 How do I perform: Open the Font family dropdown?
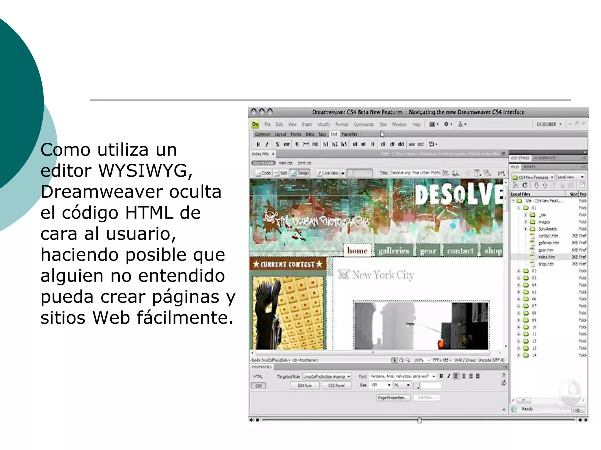402,376
